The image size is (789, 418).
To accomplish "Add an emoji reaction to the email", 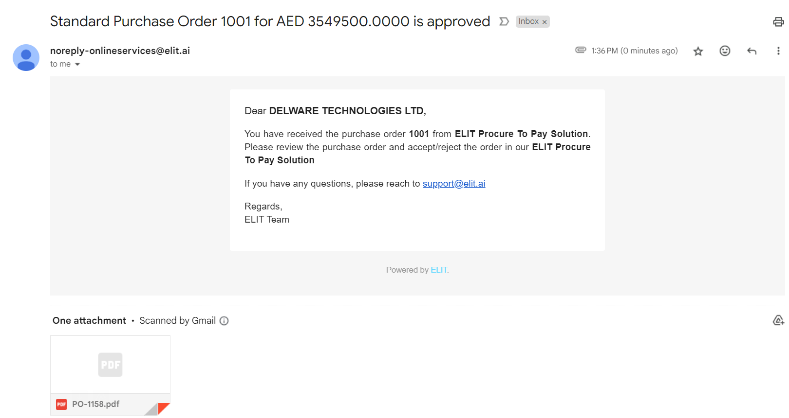I will click(x=725, y=51).
